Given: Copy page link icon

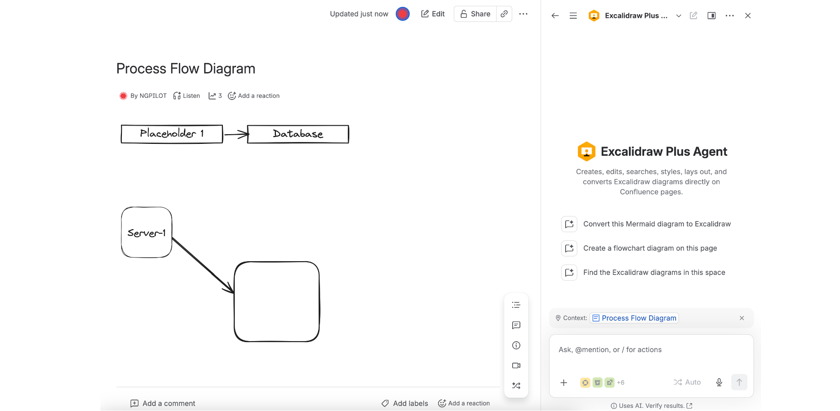Looking at the screenshot, I should click(504, 14).
